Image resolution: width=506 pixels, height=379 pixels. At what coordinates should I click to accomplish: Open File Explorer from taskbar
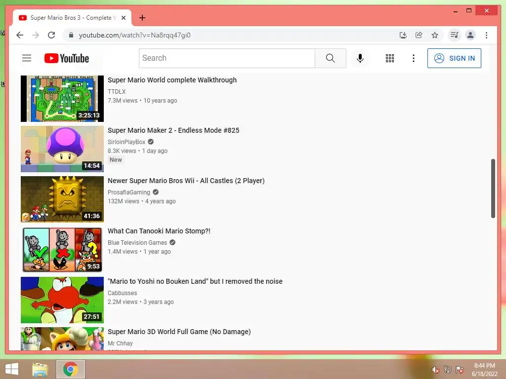click(40, 369)
